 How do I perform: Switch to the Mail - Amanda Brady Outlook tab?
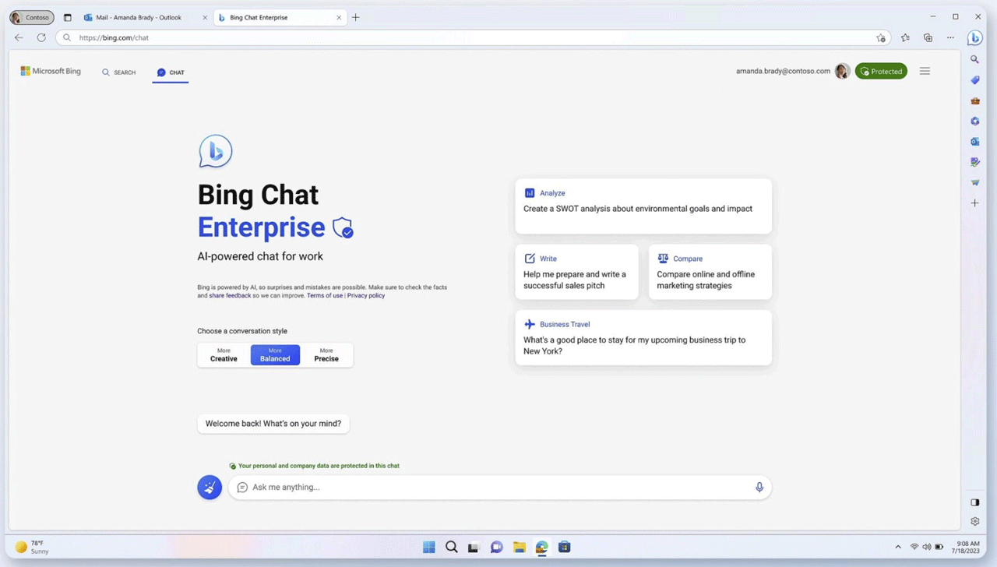pos(138,16)
